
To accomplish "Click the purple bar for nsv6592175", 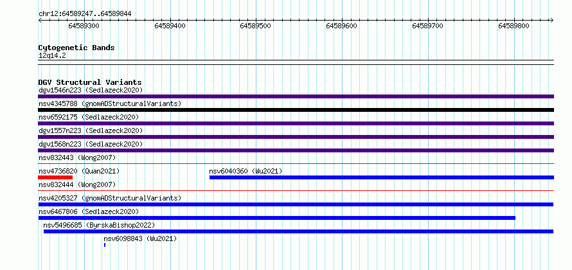I will 296,123.
